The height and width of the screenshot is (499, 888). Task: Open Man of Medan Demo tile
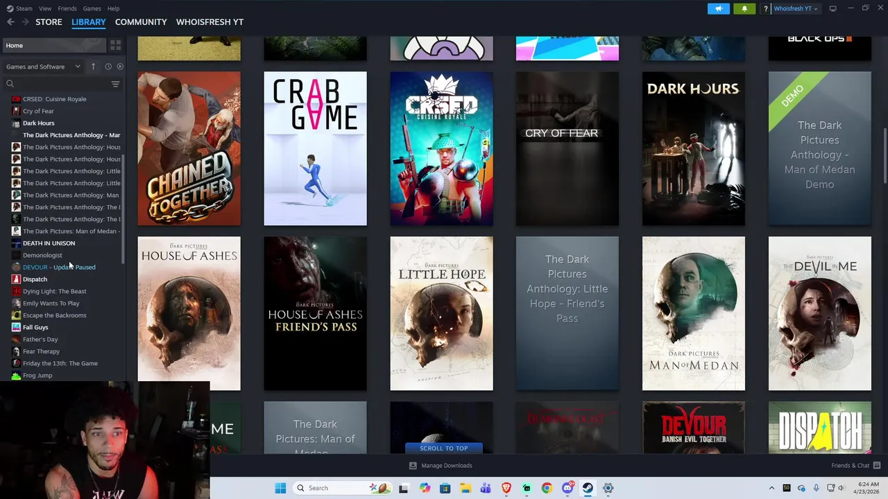coord(819,148)
